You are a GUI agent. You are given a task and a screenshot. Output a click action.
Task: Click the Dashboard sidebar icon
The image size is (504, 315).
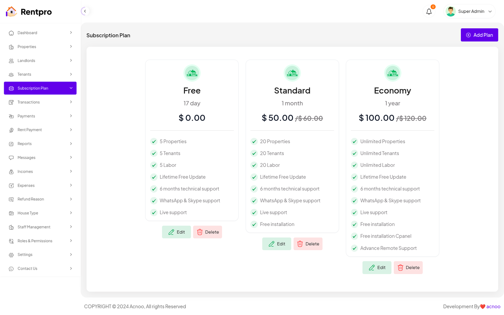tap(11, 33)
